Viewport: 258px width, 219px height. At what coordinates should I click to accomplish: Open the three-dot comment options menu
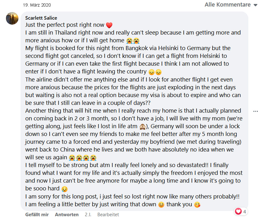point(256,111)
